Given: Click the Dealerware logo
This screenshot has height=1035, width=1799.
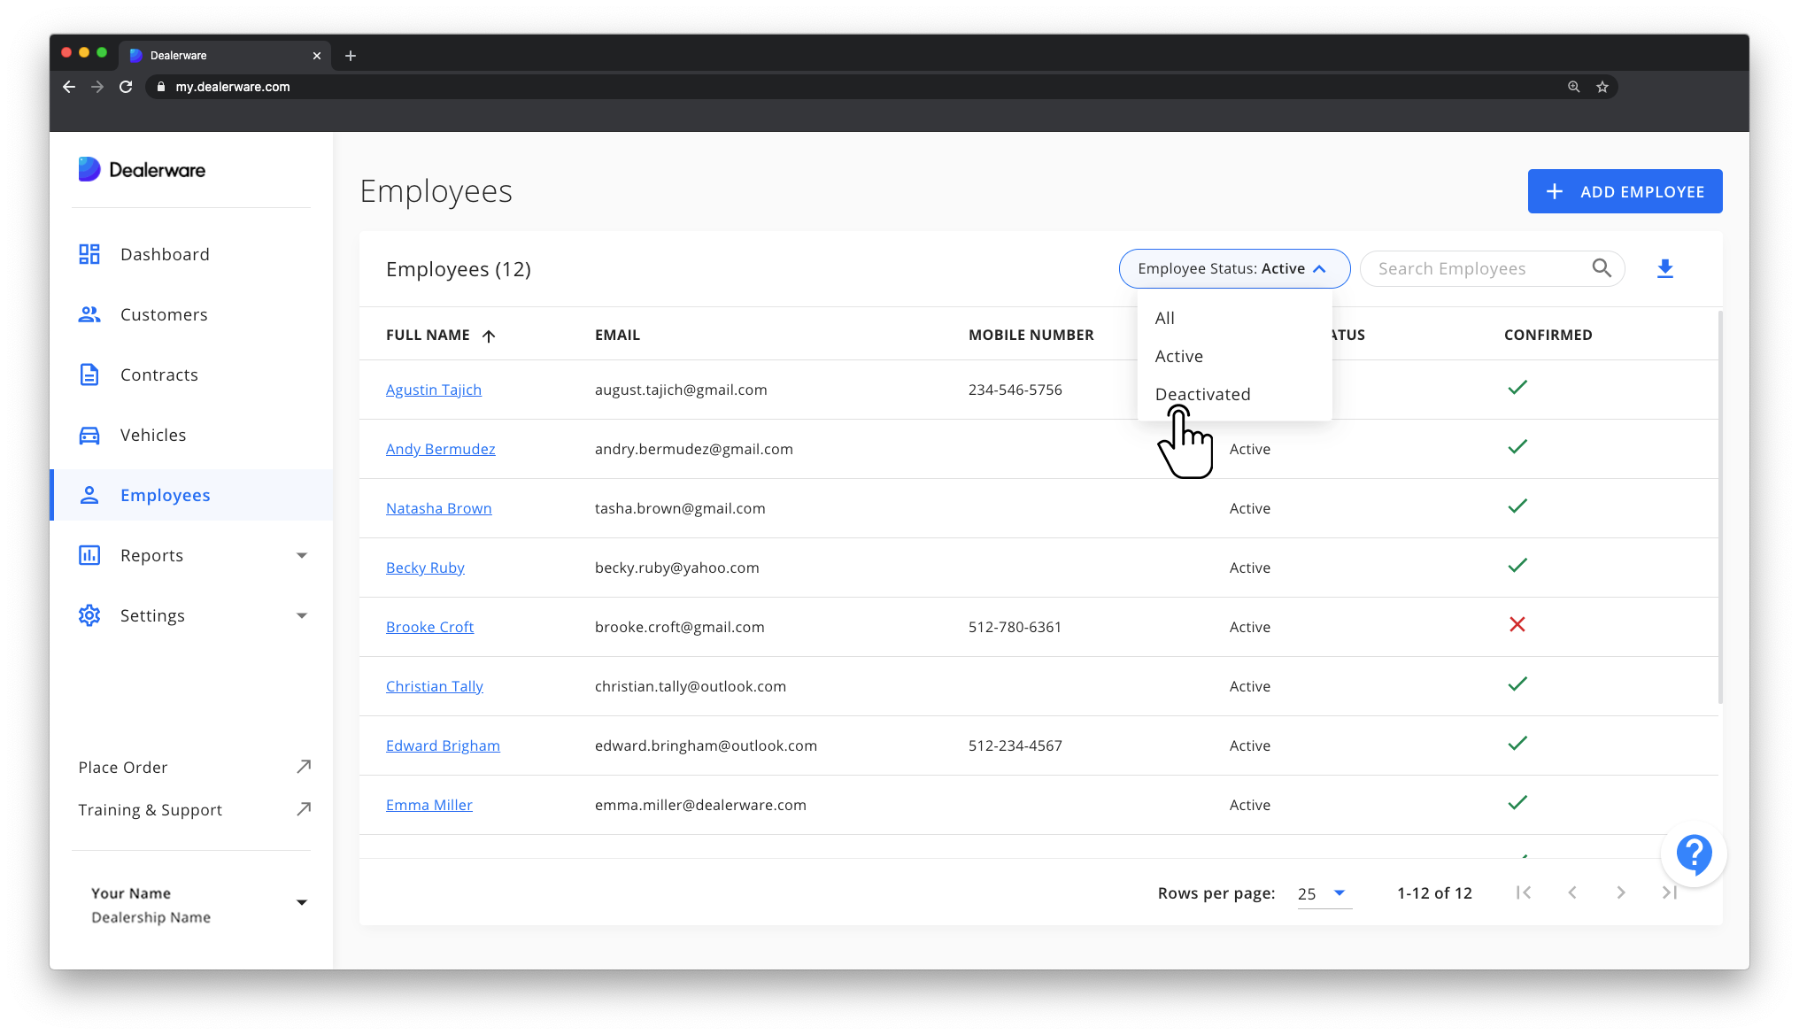Looking at the screenshot, I should point(142,170).
